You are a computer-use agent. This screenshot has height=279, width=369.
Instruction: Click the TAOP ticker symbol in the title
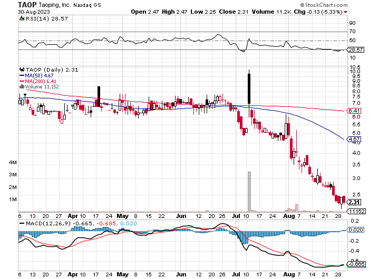coord(27,5)
